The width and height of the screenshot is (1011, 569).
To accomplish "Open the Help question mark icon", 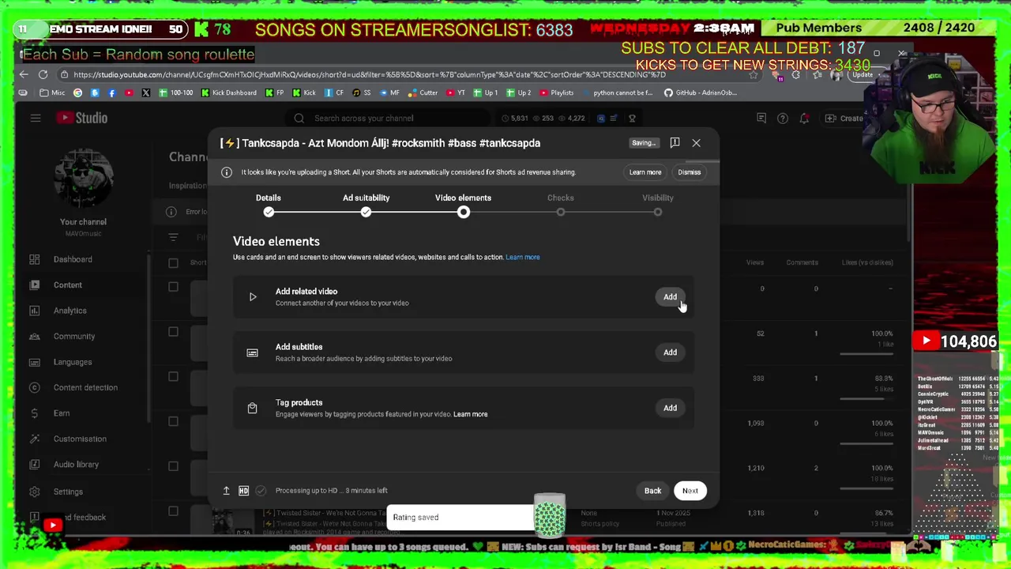I will tap(782, 119).
